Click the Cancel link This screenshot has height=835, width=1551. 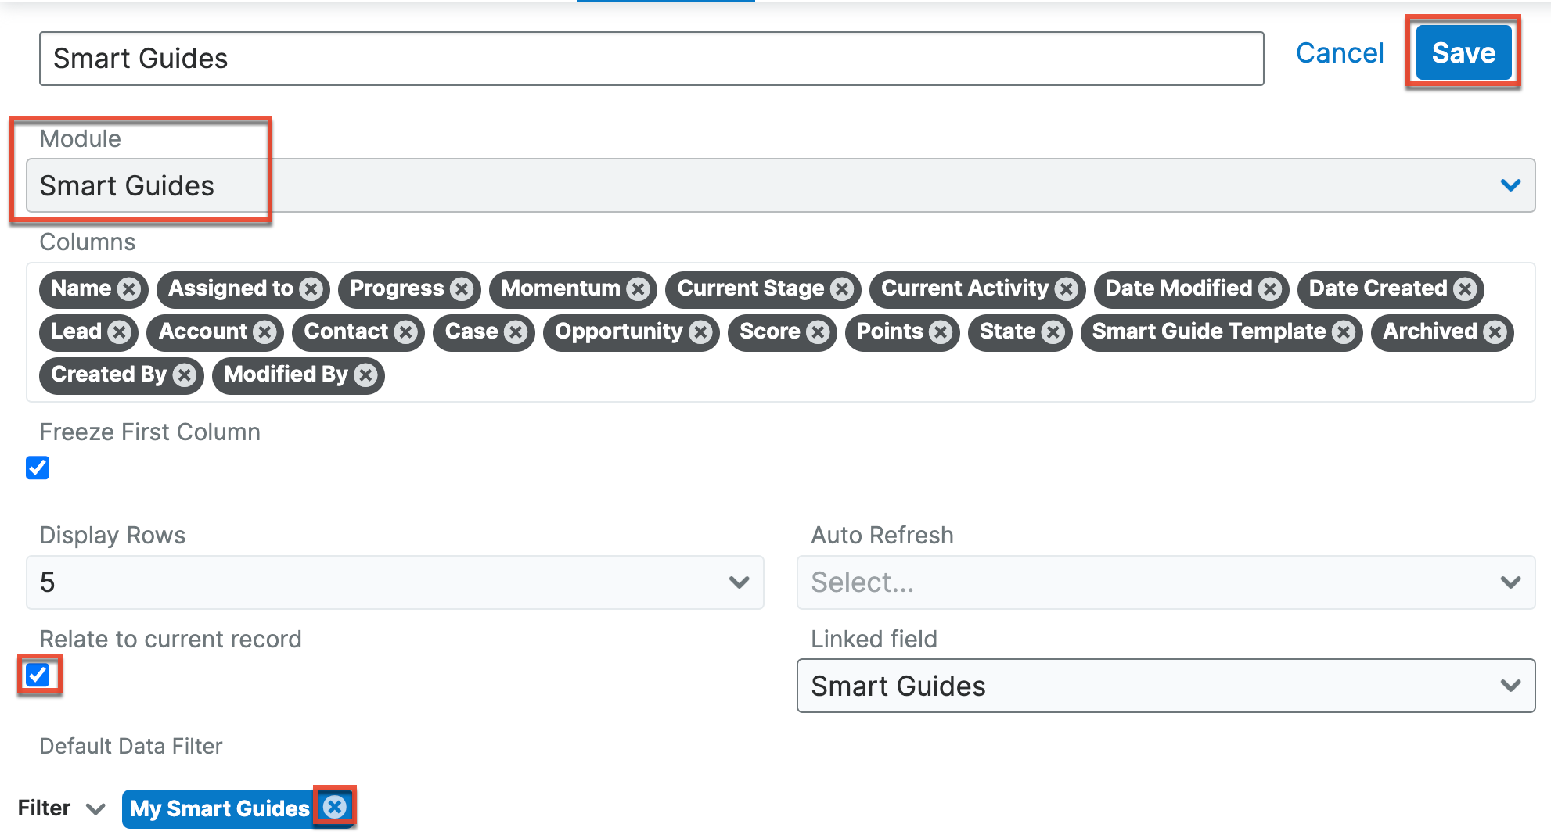pos(1339,52)
